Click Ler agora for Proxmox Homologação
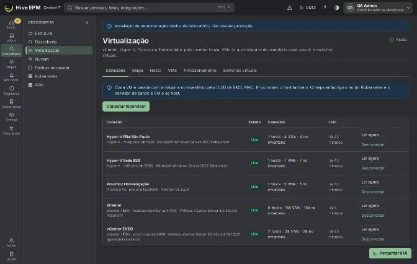Image resolution: width=417 pixels, height=264 pixels. pyautogui.click(x=370, y=182)
